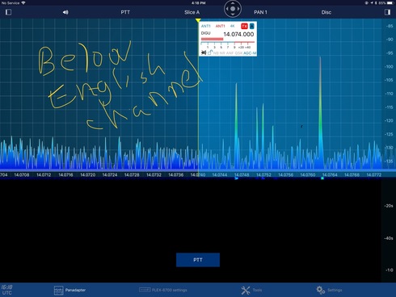Open the right sidebar panel icon

pyautogui.click(x=387, y=12)
